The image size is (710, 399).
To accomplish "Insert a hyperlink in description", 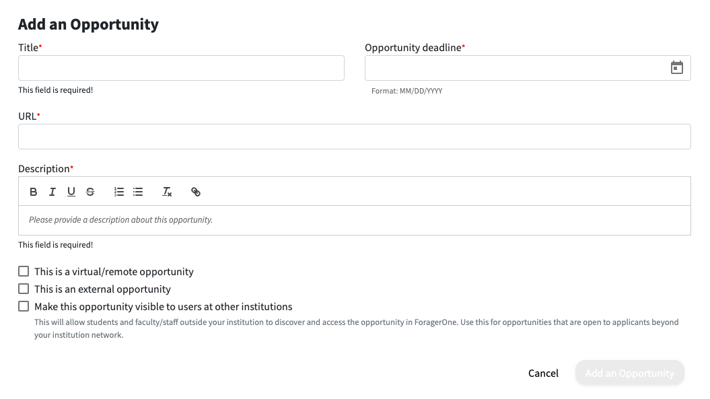I will coord(196,192).
